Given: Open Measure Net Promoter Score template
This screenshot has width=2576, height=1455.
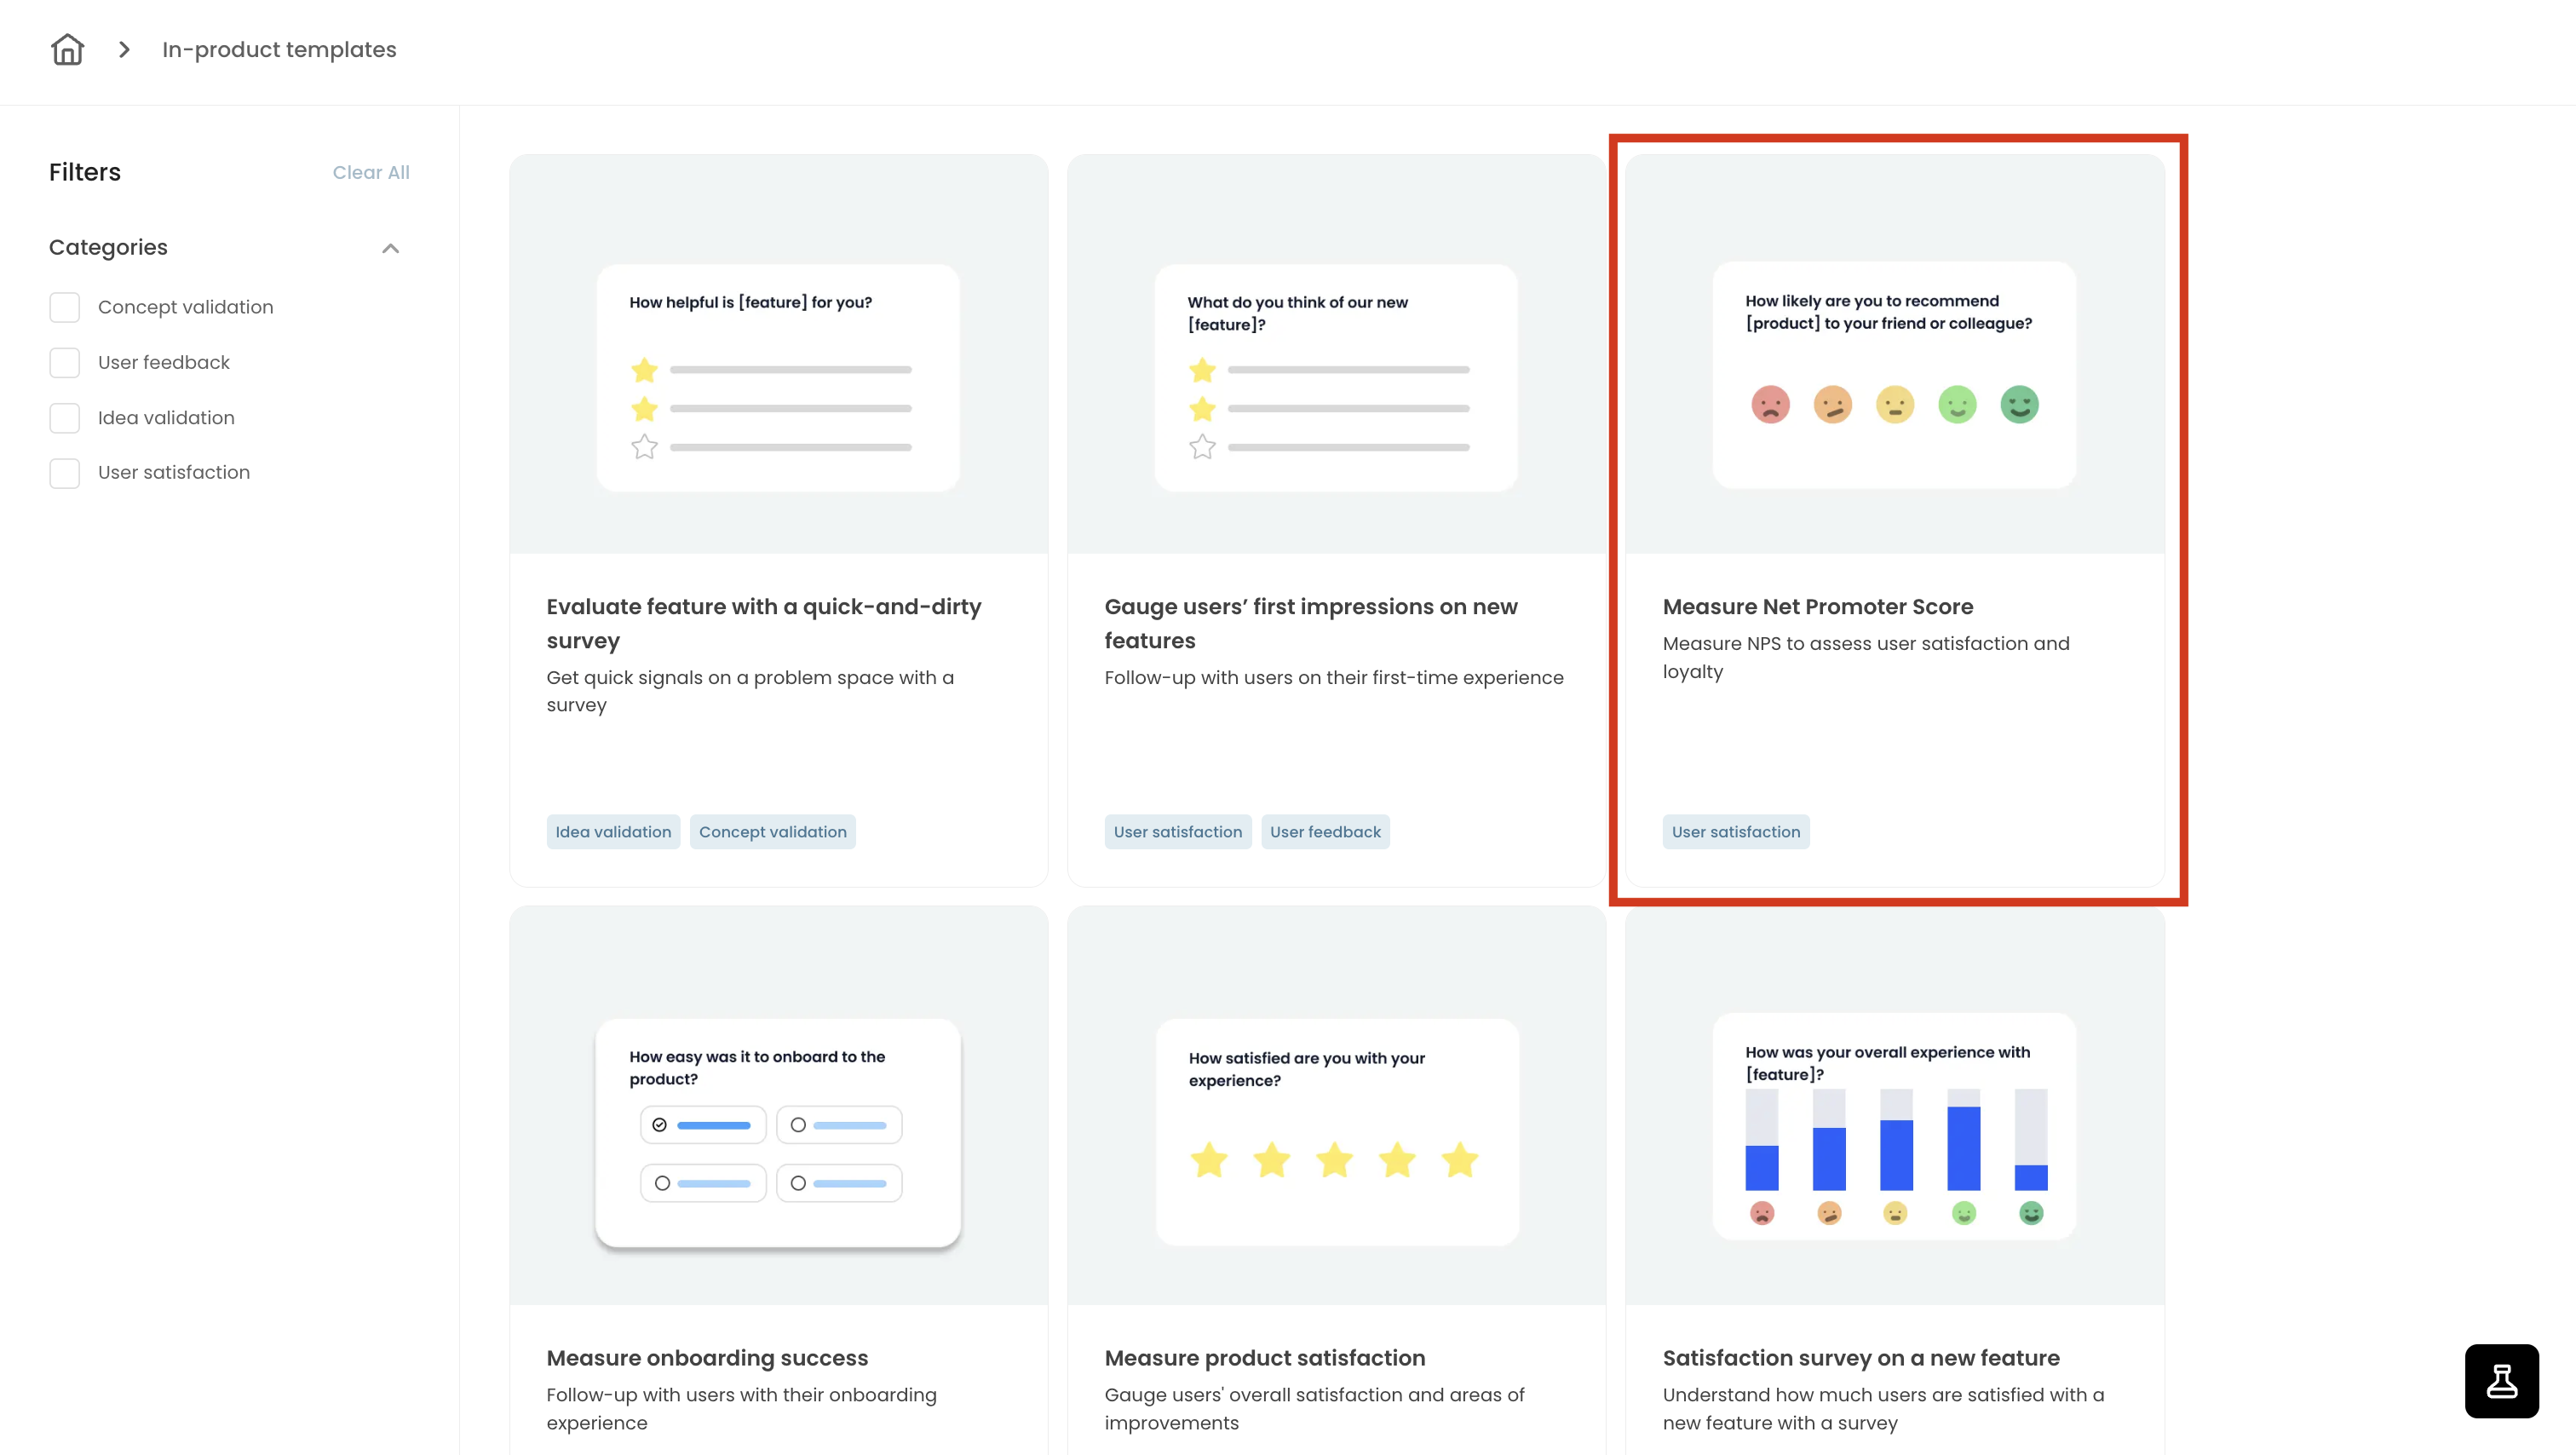Looking at the screenshot, I should pos(1817,607).
